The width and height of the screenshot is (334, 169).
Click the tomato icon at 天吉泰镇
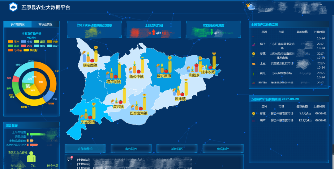(x=90, y=117)
